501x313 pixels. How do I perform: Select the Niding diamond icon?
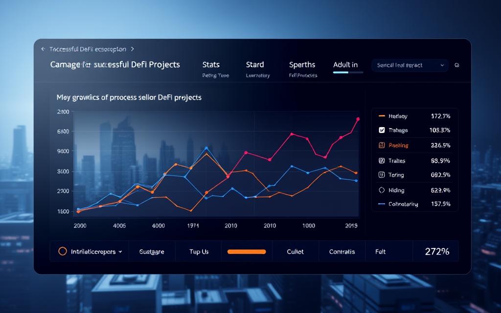coord(382,190)
